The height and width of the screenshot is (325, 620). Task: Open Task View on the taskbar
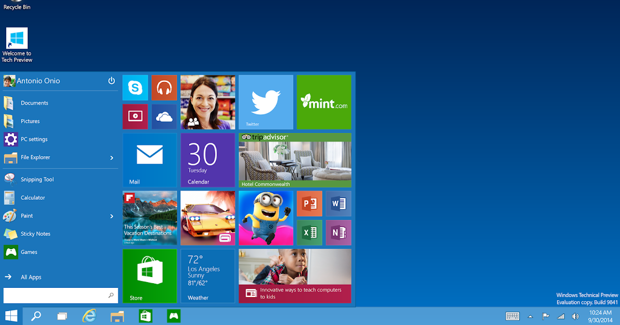pos(63,316)
